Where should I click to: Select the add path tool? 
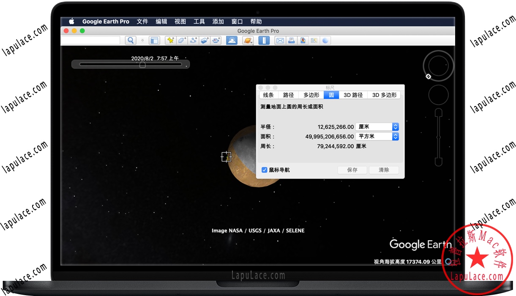194,40
